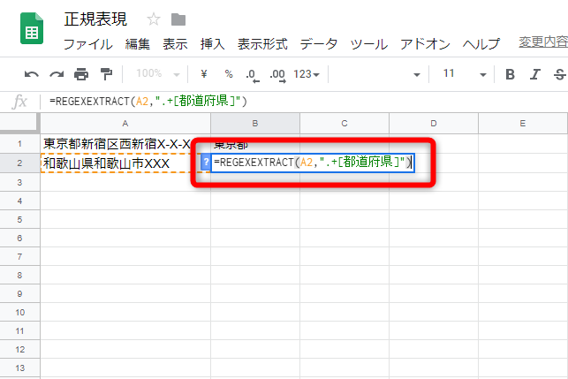Open the zoom 100% dropdown
This screenshot has height=379, width=568.
coord(158,74)
